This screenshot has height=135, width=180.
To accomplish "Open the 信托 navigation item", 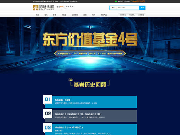I will click(x=46, y=15).
